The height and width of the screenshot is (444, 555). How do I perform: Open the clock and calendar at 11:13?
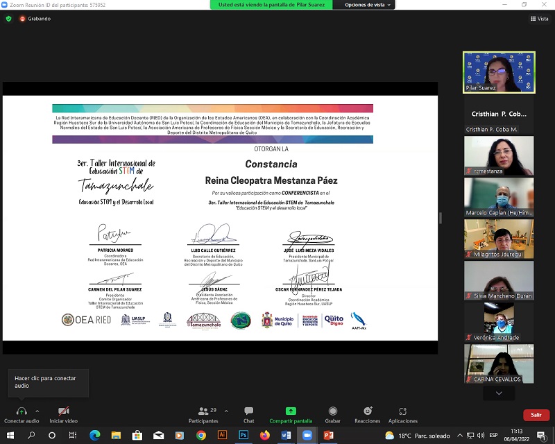coord(517,435)
